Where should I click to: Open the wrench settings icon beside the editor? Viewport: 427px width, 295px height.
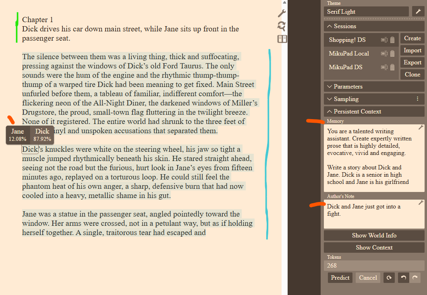point(282,13)
